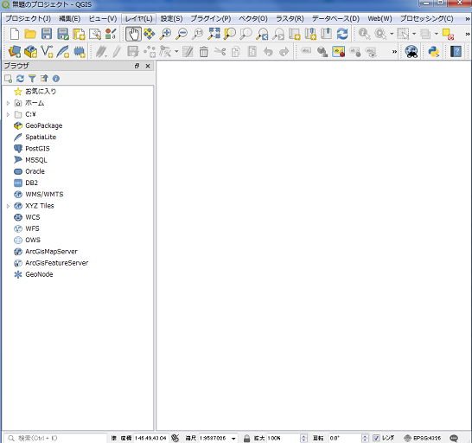The width and height of the screenshot is (472, 443).
Task: Click the New Shapefile Layer icon
Action: [x=47, y=52]
